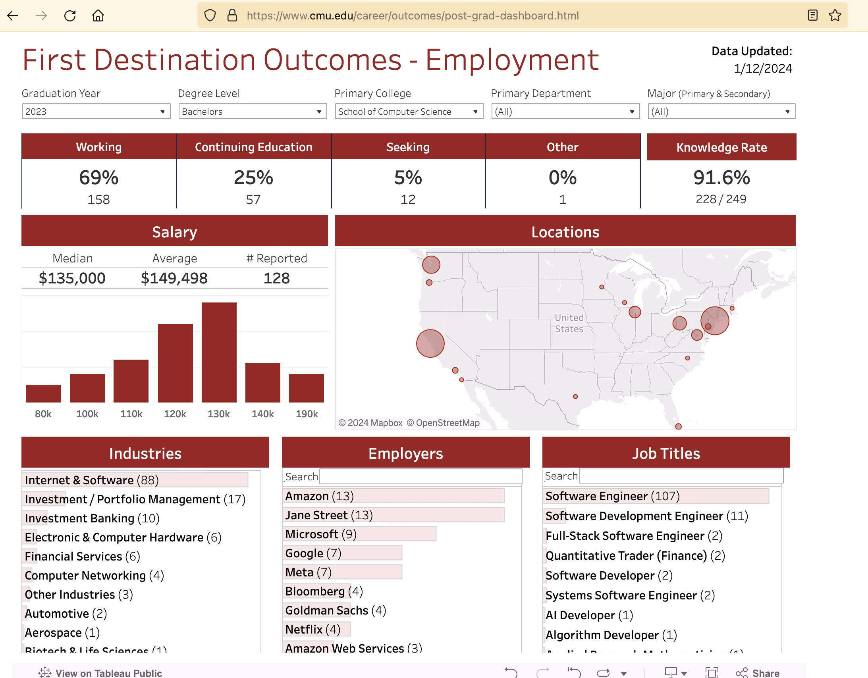Open the tracking protection shield
The height and width of the screenshot is (678, 868).
pyautogui.click(x=210, y=15)
